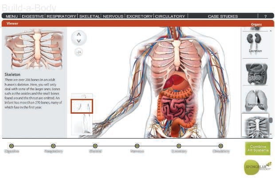The image size is (275, 179).
Task: Click the up arrow in the viewer navigator
Action: [79, 34]
